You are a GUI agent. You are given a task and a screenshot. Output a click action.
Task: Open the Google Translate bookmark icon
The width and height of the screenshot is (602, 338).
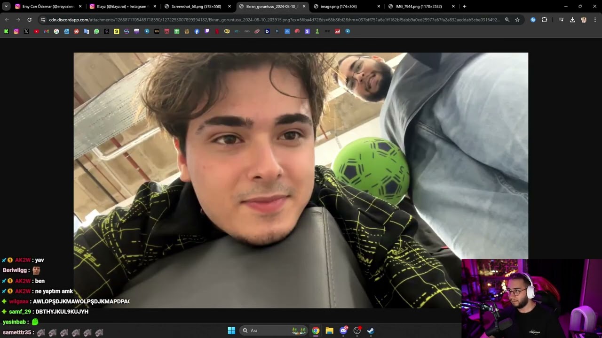coord(87,31)
